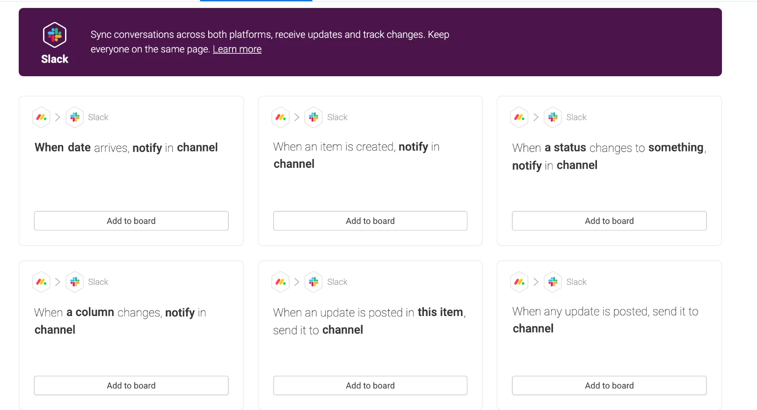Click monday icon on 'When date arrives' card
Image resolution: width=757 pixels, height=410 pixels.
click(x=41, y=117)
